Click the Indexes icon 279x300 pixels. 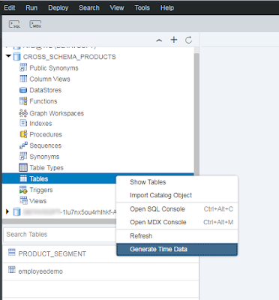coord(23,123)
